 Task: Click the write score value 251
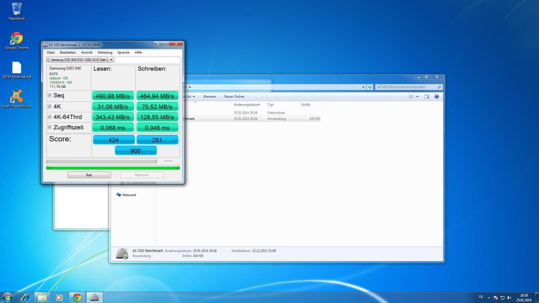[157, 140]
